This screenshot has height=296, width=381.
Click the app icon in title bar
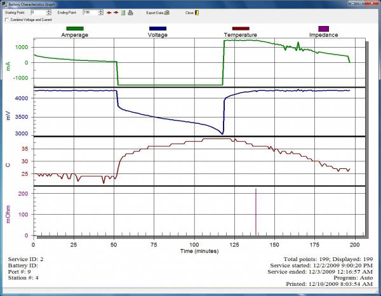coord(4,4)
